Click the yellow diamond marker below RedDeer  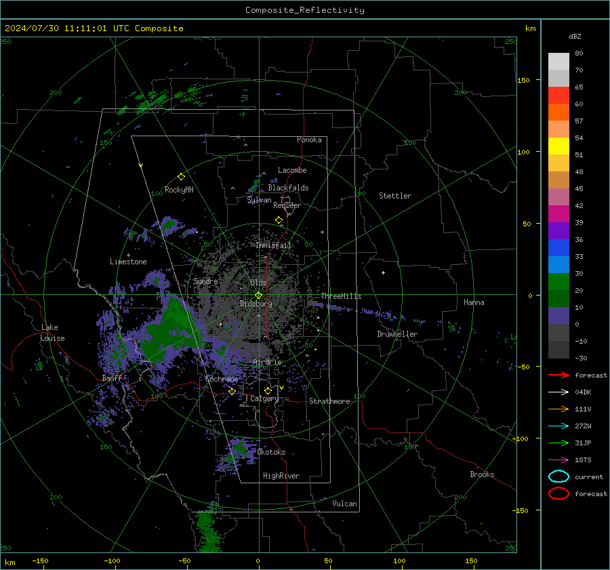[x=279, y=220]
